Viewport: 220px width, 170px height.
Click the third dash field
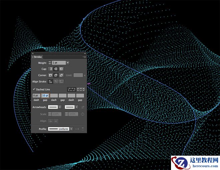(71, 96)
